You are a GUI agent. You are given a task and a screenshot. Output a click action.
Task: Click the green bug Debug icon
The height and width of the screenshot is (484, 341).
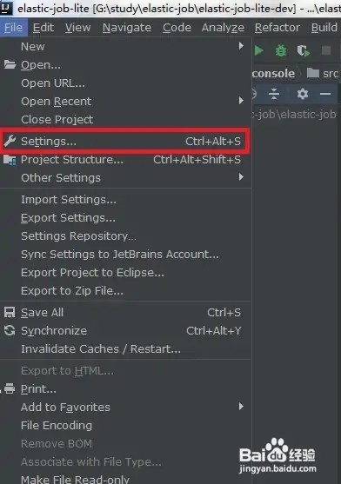(x=281, y=50)
